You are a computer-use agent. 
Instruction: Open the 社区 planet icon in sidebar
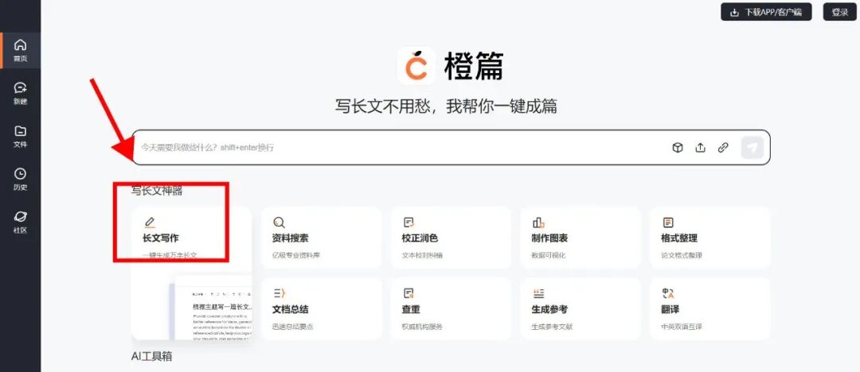point(20,216)
